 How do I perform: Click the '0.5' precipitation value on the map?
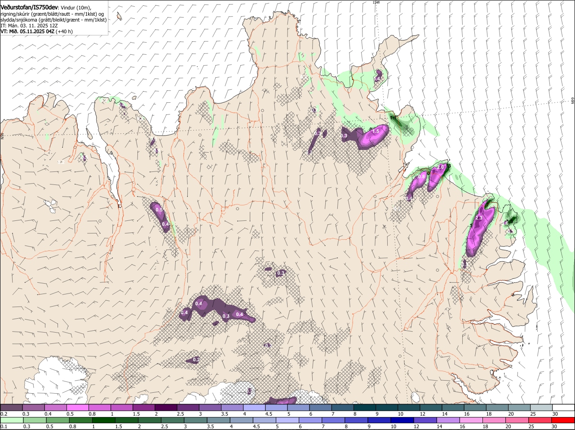(x=159, y=210)
